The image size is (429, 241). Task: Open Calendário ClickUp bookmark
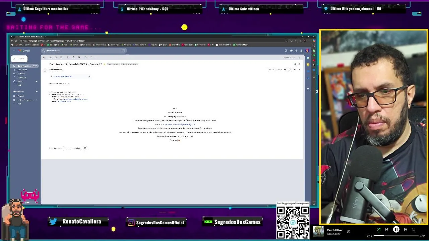(224, 45)
